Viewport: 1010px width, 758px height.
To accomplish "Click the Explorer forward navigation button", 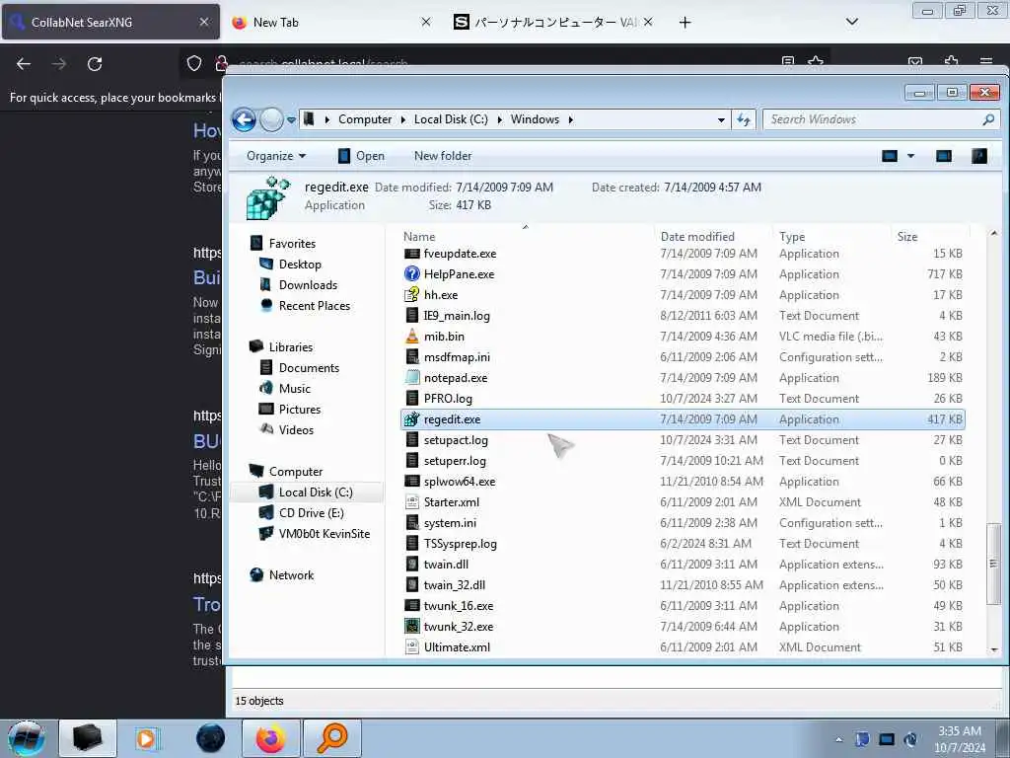I will pos(272,119).
